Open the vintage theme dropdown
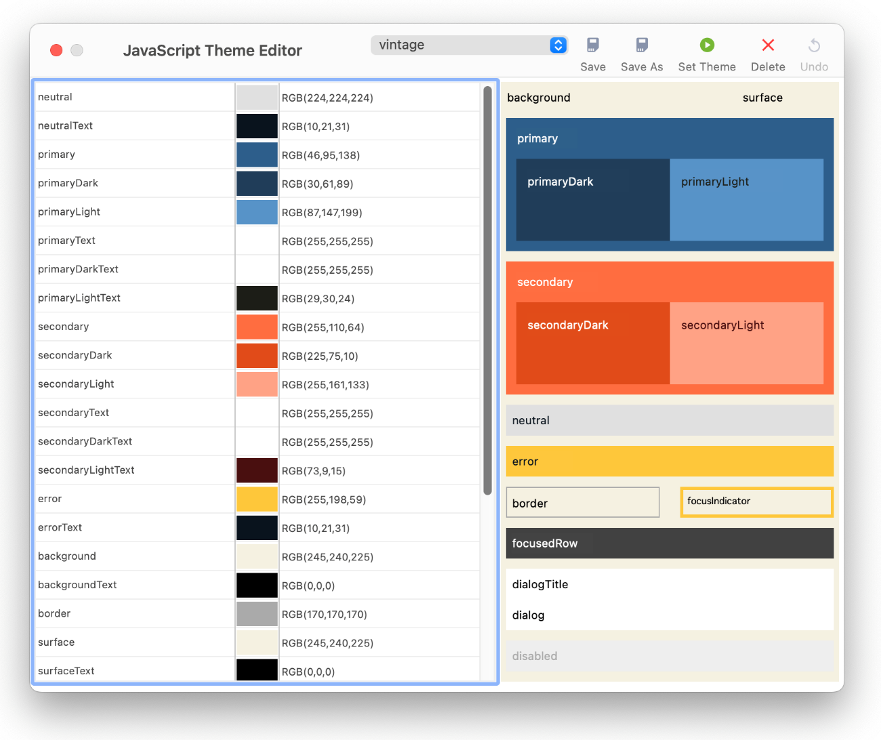 (x=469, y=45)
